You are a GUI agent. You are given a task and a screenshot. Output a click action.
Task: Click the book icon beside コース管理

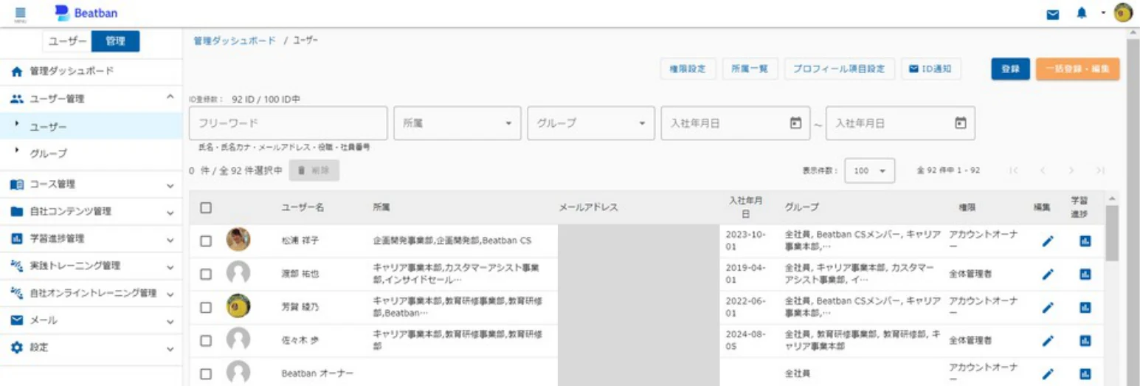[x=17, y=185]
